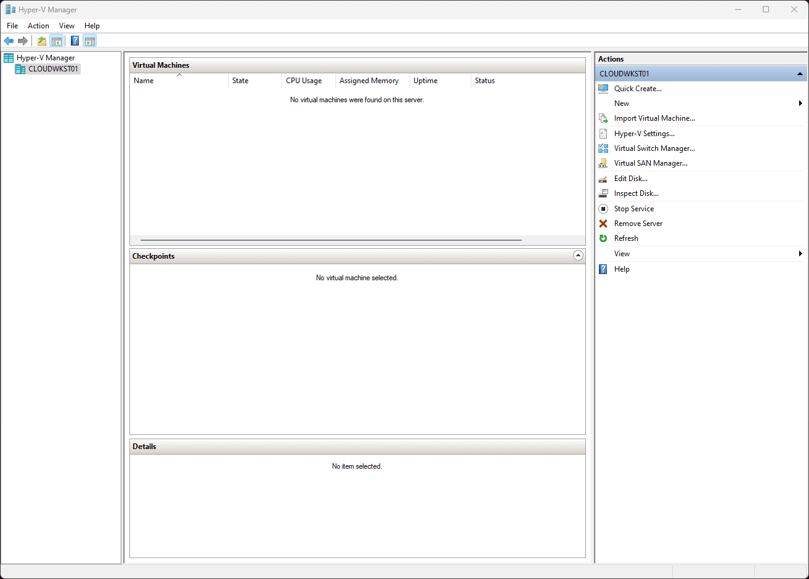Click the Stop Service icon
This screenshot has height=579, width=809.
point(603,209)
